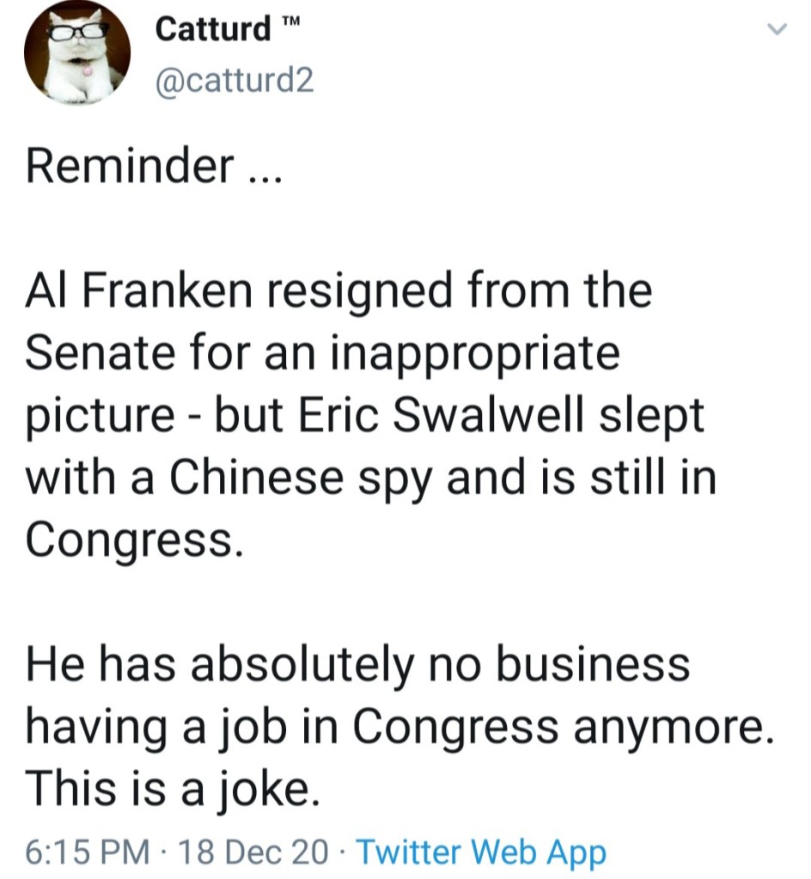This screenshot has width=811, height=879.
Task: Open the Twitter Web App source link
Action: click(x=480, y=852)
